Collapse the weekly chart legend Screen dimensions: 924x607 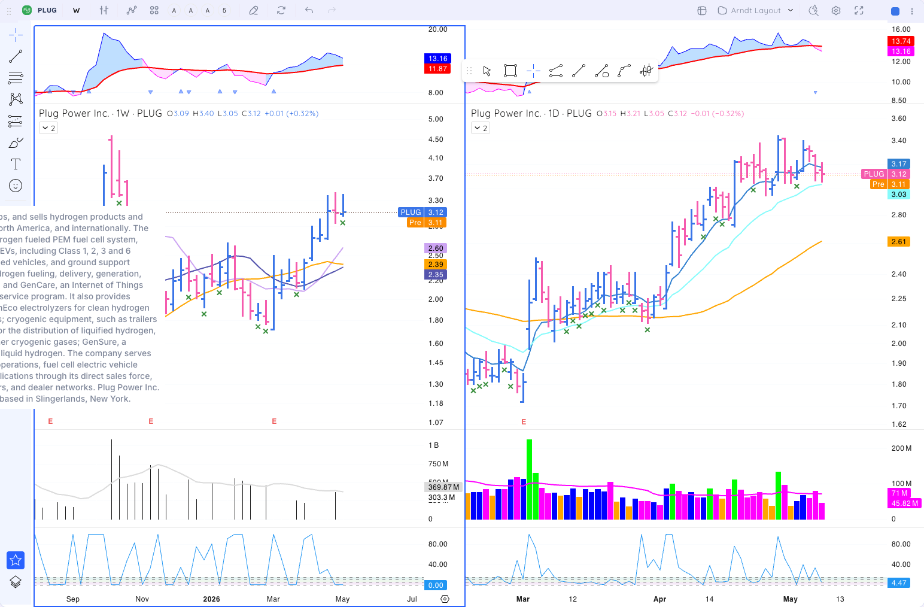(x=48, y=128)
